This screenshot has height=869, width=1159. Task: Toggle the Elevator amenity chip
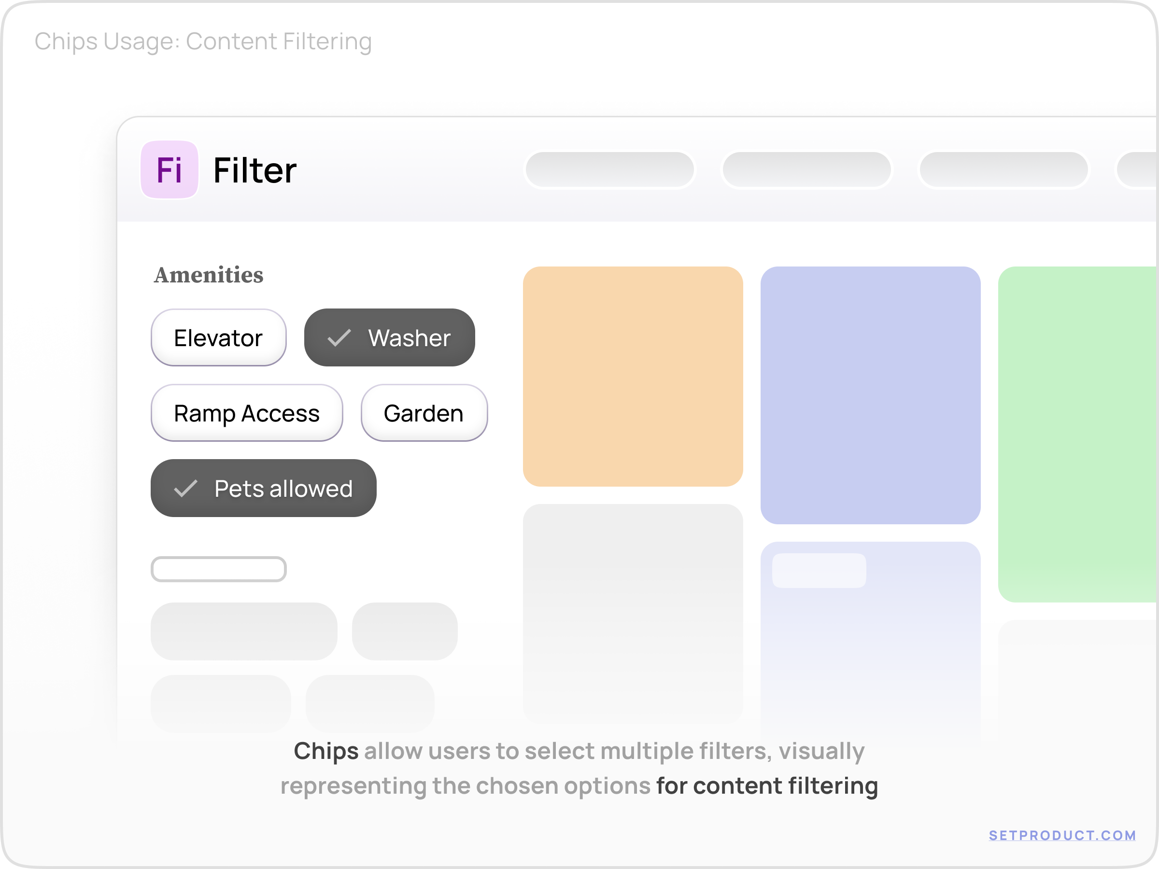click(x=218, y=338)
